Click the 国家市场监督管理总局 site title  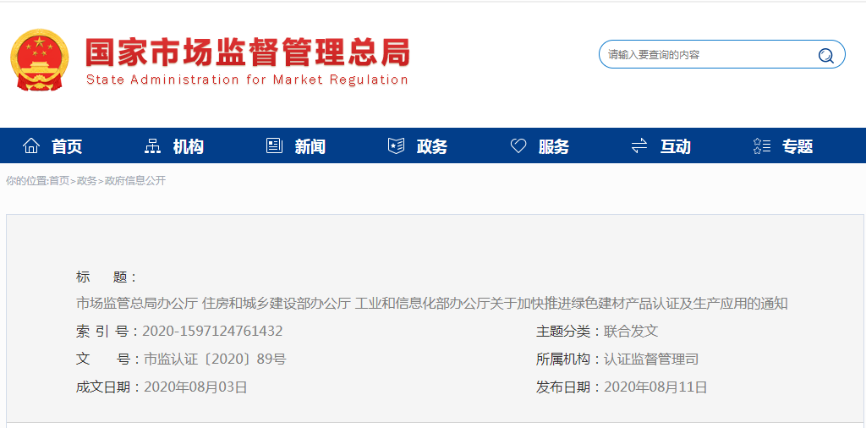[248, 52]
